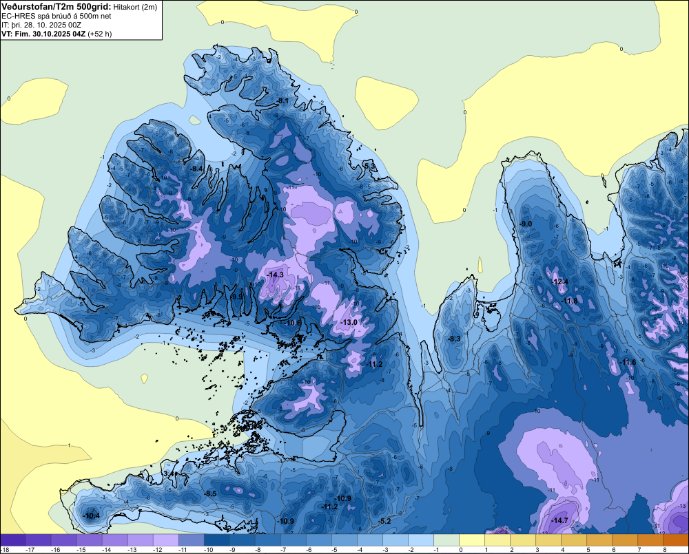Click the 'Veðurstofan/T2m 500grid:' title text

tap(56, 6)
